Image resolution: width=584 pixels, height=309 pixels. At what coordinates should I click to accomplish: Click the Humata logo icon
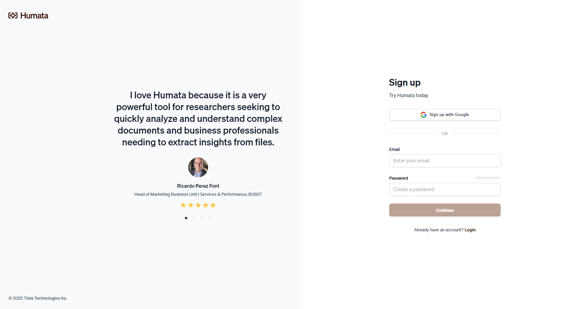pyautogui.click(x=13, y=15)
